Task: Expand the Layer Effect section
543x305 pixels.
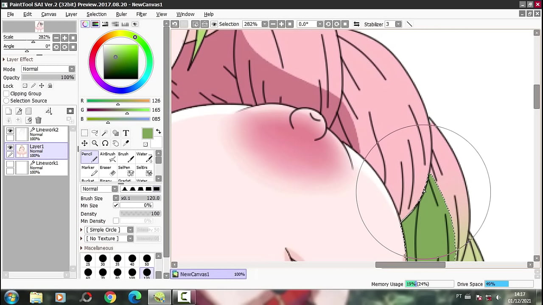Action: 4,59
